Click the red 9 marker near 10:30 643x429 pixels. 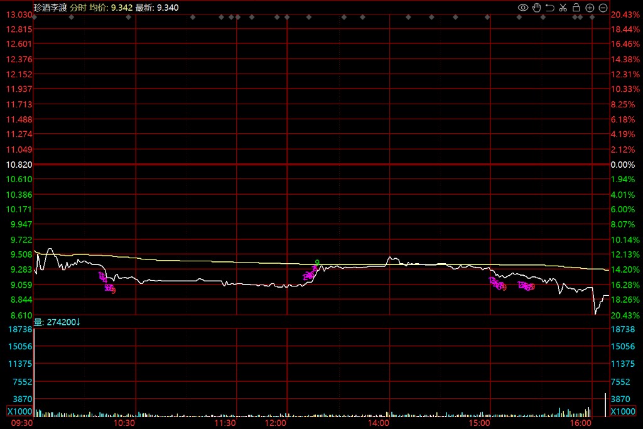[x=113, y=291]
